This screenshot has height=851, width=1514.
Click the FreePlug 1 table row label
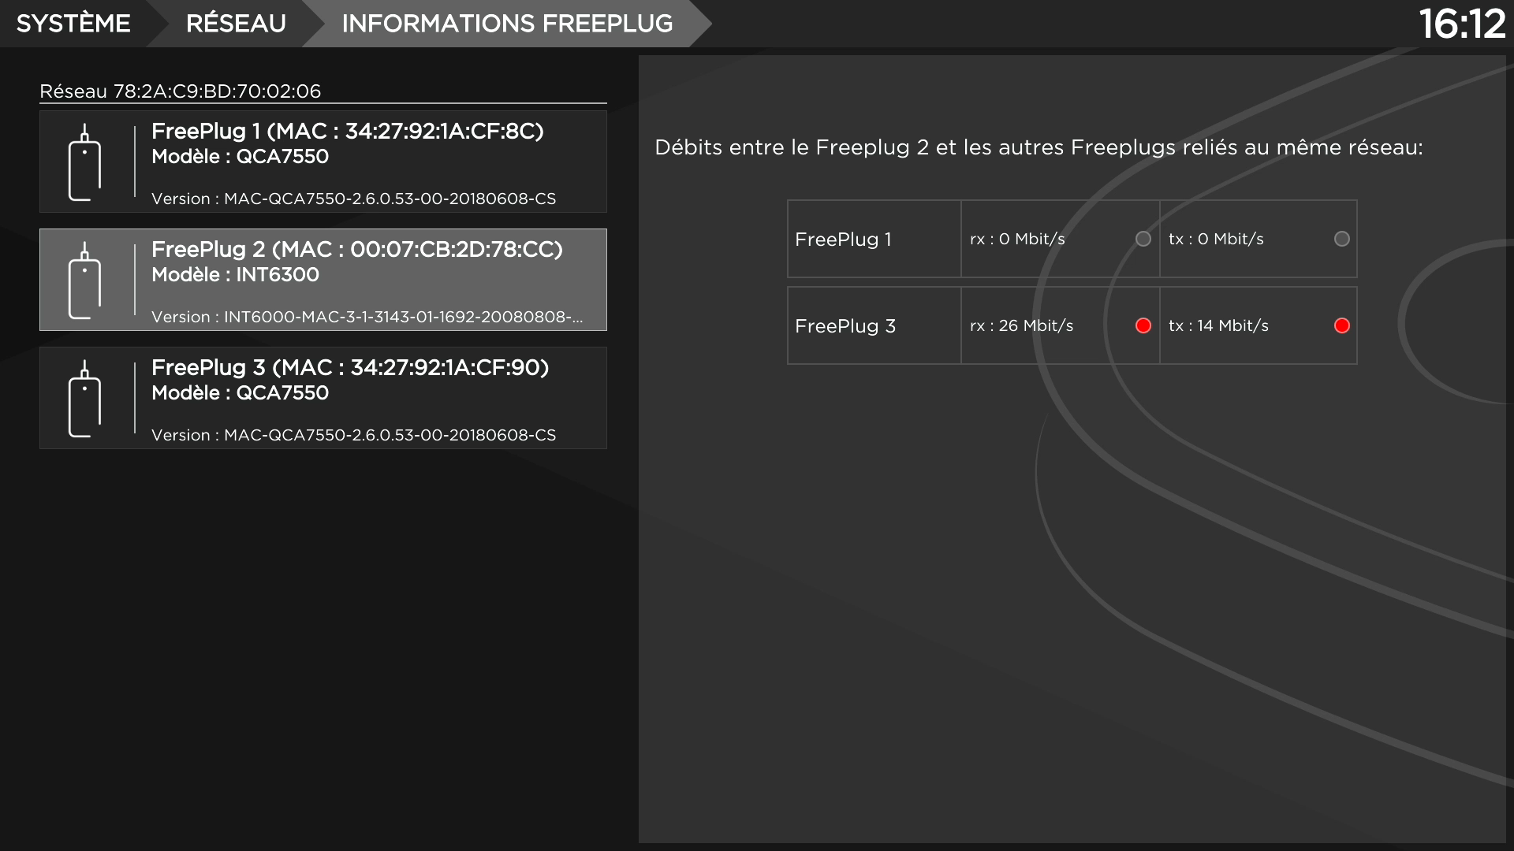point(843,239)
